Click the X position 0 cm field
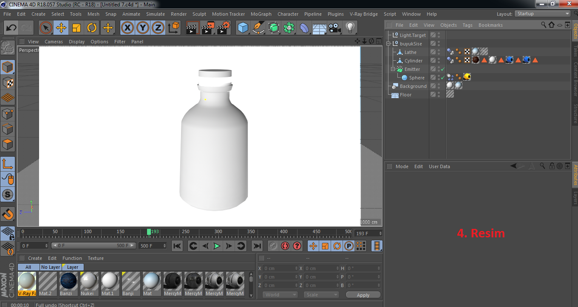Viewport: 578px width, 307px height. point(280,268)
